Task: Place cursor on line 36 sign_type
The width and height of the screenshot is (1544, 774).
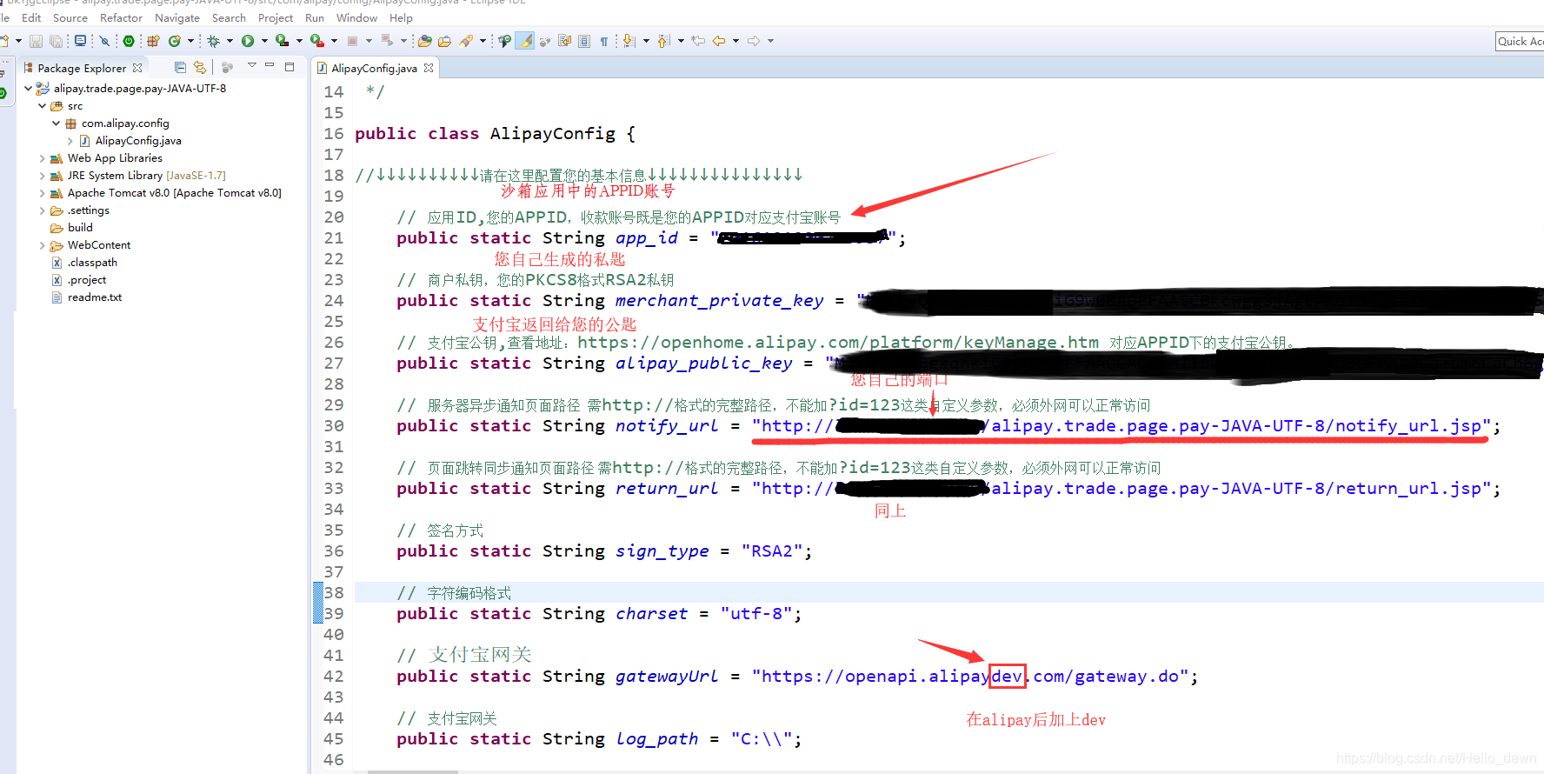Action: tap(662, 551)
